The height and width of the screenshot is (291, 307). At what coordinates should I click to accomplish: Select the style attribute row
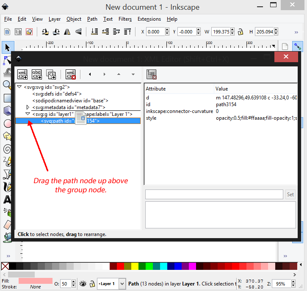[221, 118]
